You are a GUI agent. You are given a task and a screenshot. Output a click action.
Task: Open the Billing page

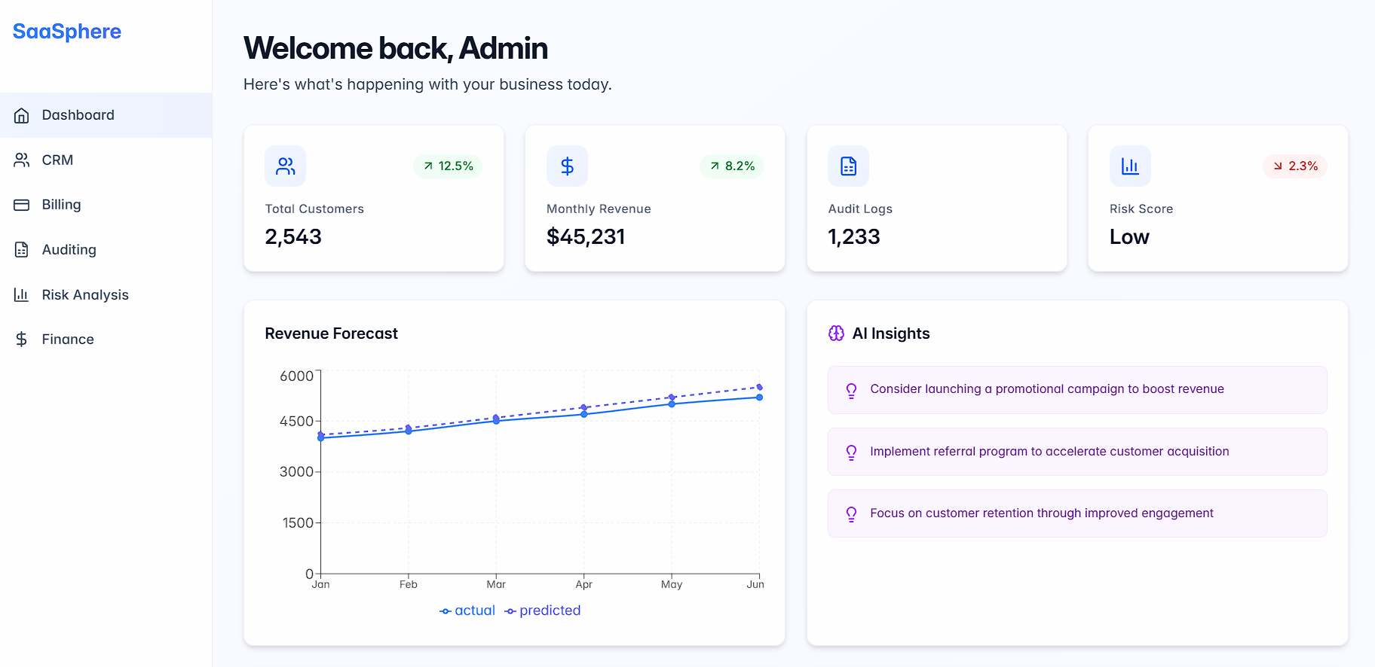[x=106, y=205]
